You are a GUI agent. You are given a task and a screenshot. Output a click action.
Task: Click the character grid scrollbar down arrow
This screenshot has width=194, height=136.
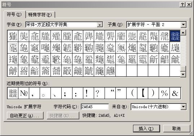183,74
